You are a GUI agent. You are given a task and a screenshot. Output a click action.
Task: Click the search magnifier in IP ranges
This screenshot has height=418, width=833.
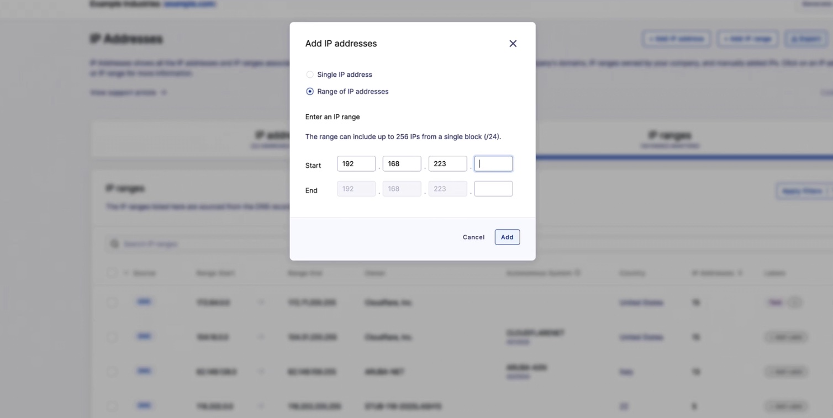point(115,244)
